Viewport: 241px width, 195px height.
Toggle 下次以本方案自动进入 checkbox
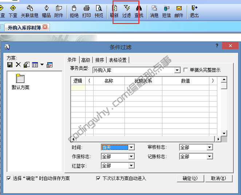pos(98,178)
